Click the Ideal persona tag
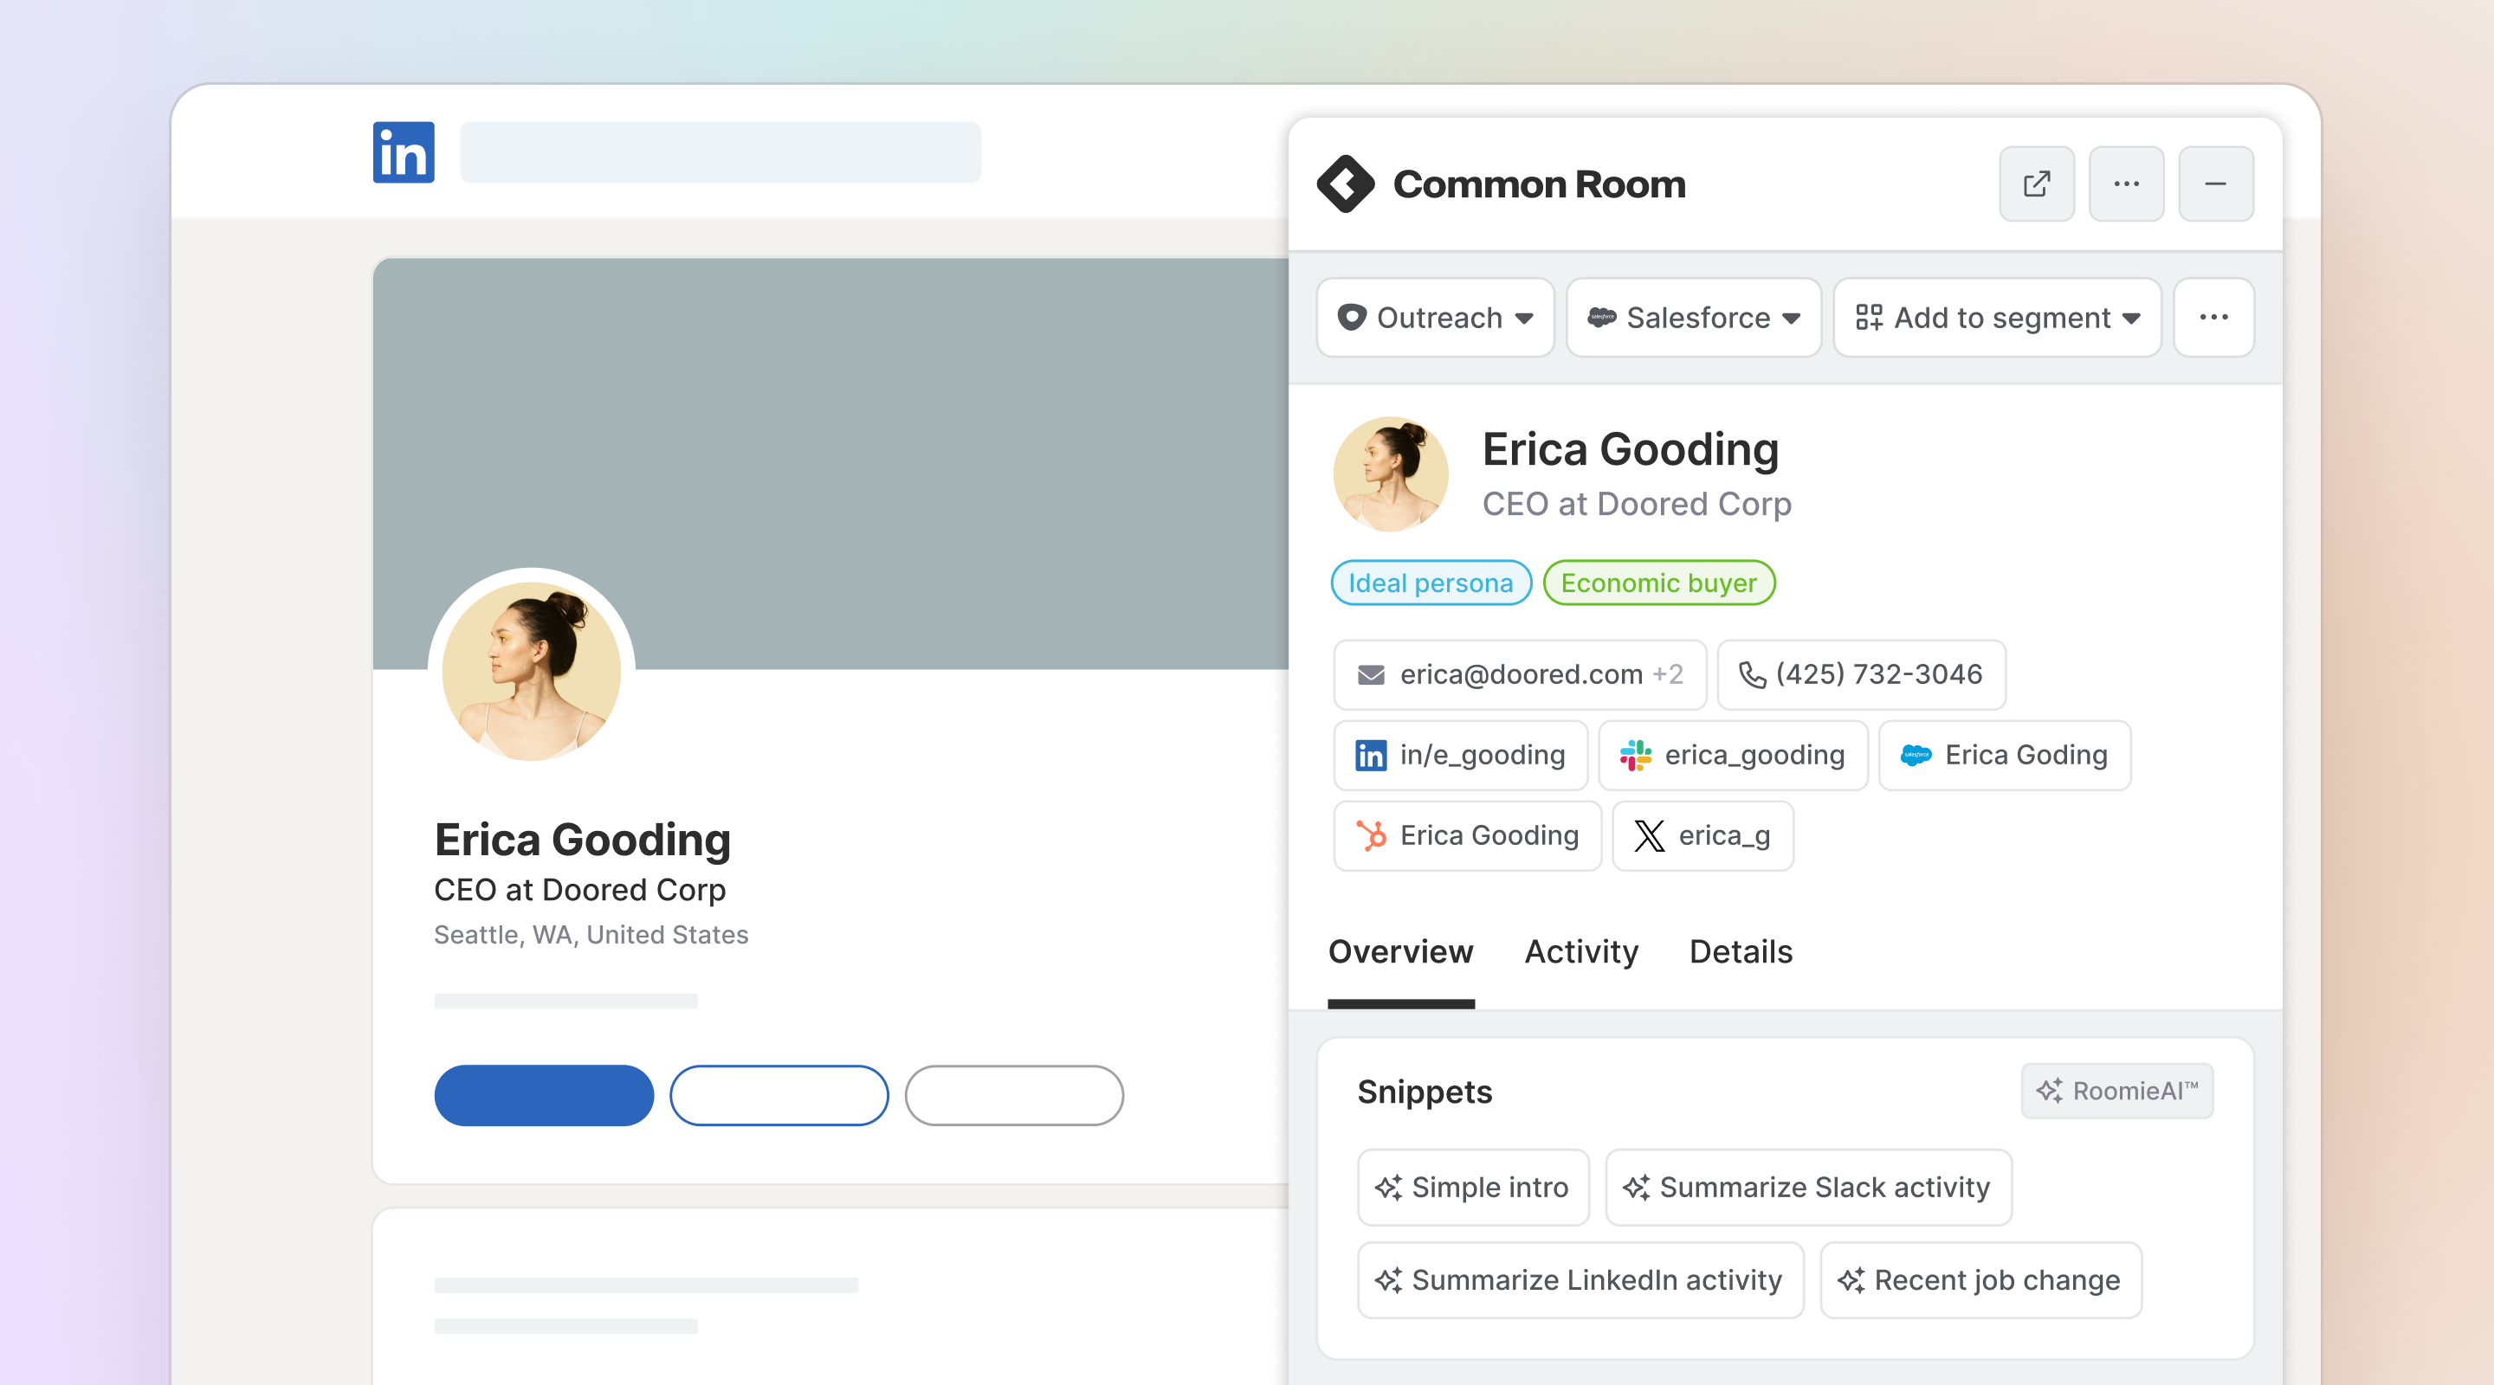This screenshot has height=1385, width=2494. tap(1431, 583)
